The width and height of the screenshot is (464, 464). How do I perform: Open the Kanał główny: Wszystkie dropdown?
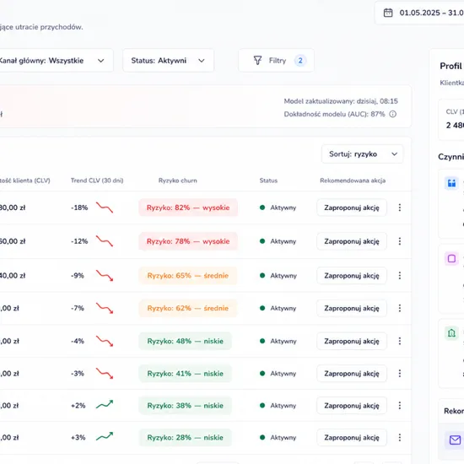(x=55, y=61)
